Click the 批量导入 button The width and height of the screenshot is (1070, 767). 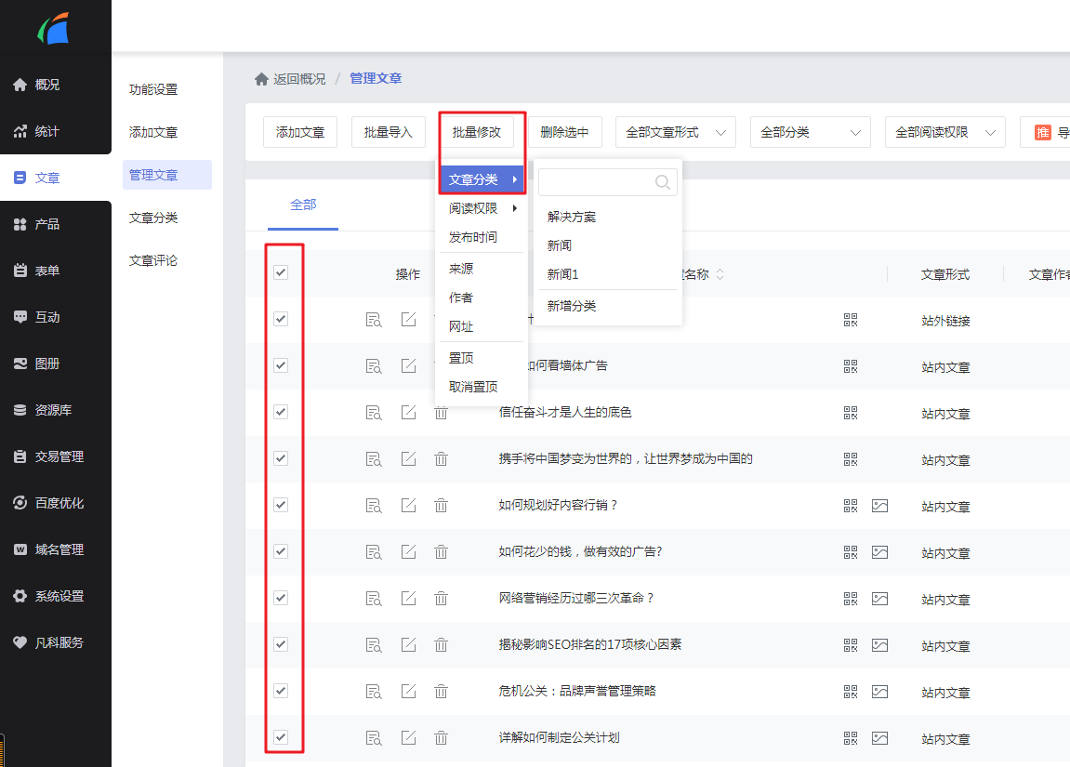(389, 132)
